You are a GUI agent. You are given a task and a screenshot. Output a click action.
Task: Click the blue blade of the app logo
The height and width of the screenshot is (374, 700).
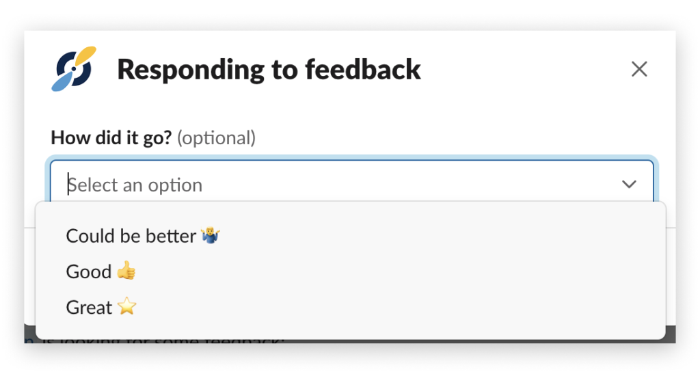click(x=62, y=81)
